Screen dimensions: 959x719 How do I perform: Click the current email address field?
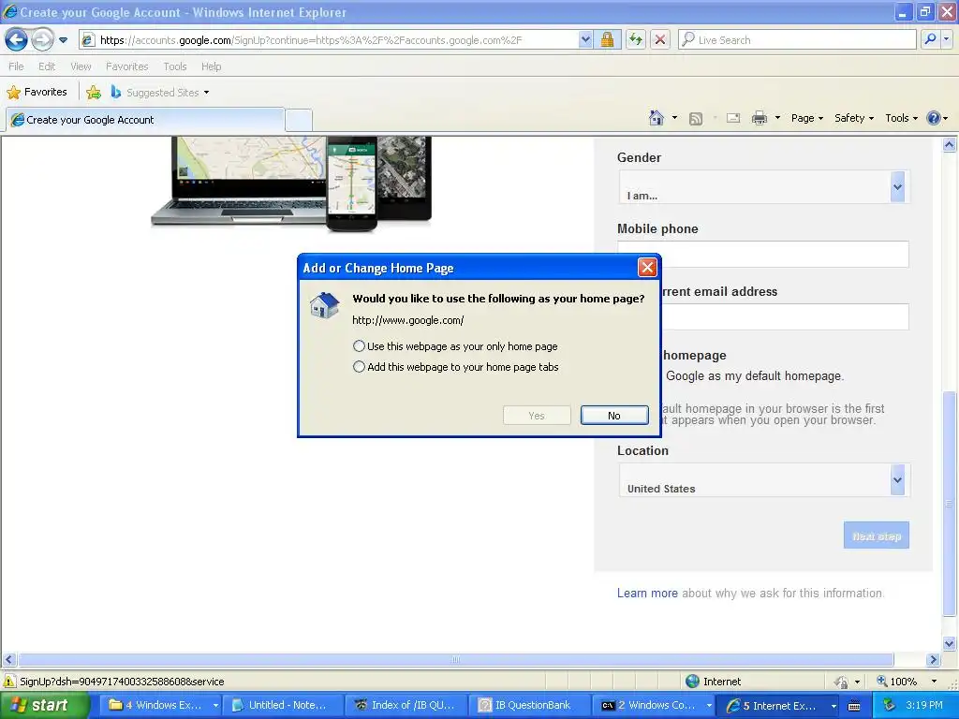tap(785, 316)
